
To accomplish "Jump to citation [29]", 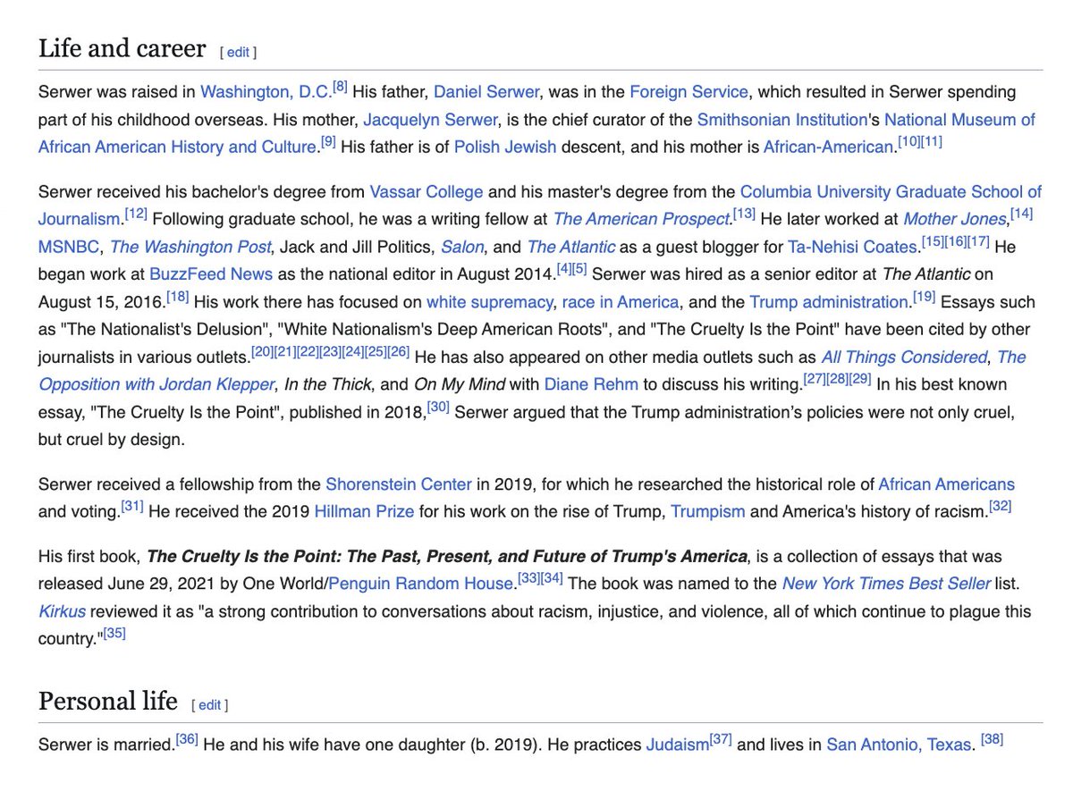I will (x=860, y=380).
